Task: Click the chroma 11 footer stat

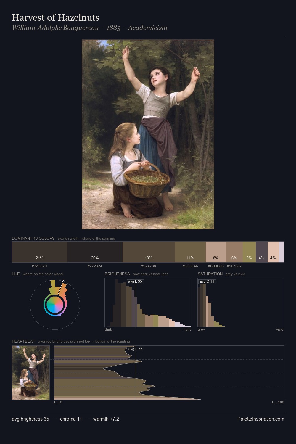Action: pyautogui.click(x=71, y=419)
